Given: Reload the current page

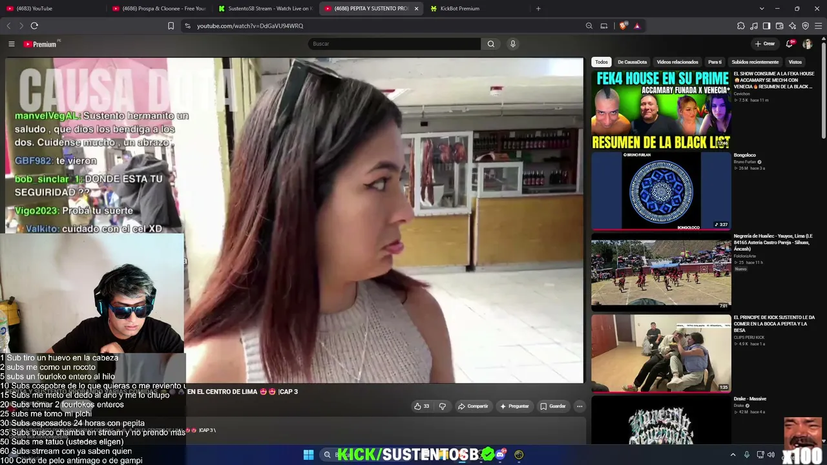Looking at the screenshot, I should coord(34,26).
